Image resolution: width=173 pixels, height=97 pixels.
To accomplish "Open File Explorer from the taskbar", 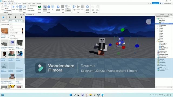I will tap(91, 95).
